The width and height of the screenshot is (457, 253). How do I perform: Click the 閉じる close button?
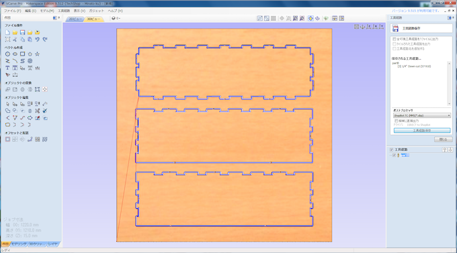point(443,140)
